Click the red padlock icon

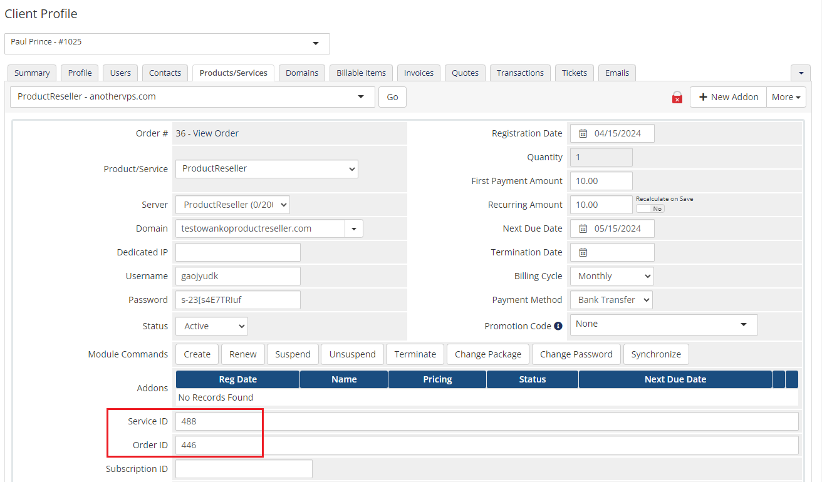677,97
